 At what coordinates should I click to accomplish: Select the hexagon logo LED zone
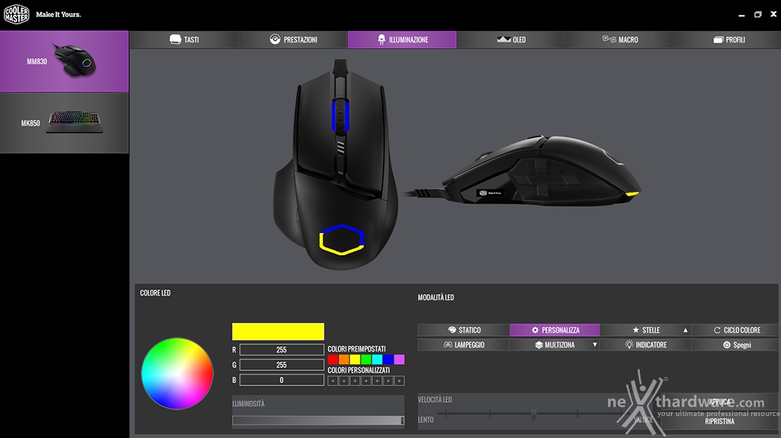tap(342, 240)
